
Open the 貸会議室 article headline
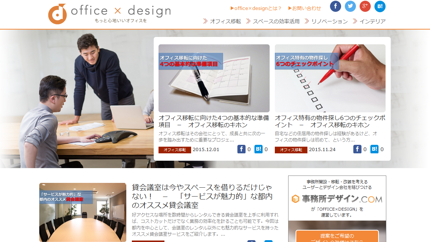point(202,196)
